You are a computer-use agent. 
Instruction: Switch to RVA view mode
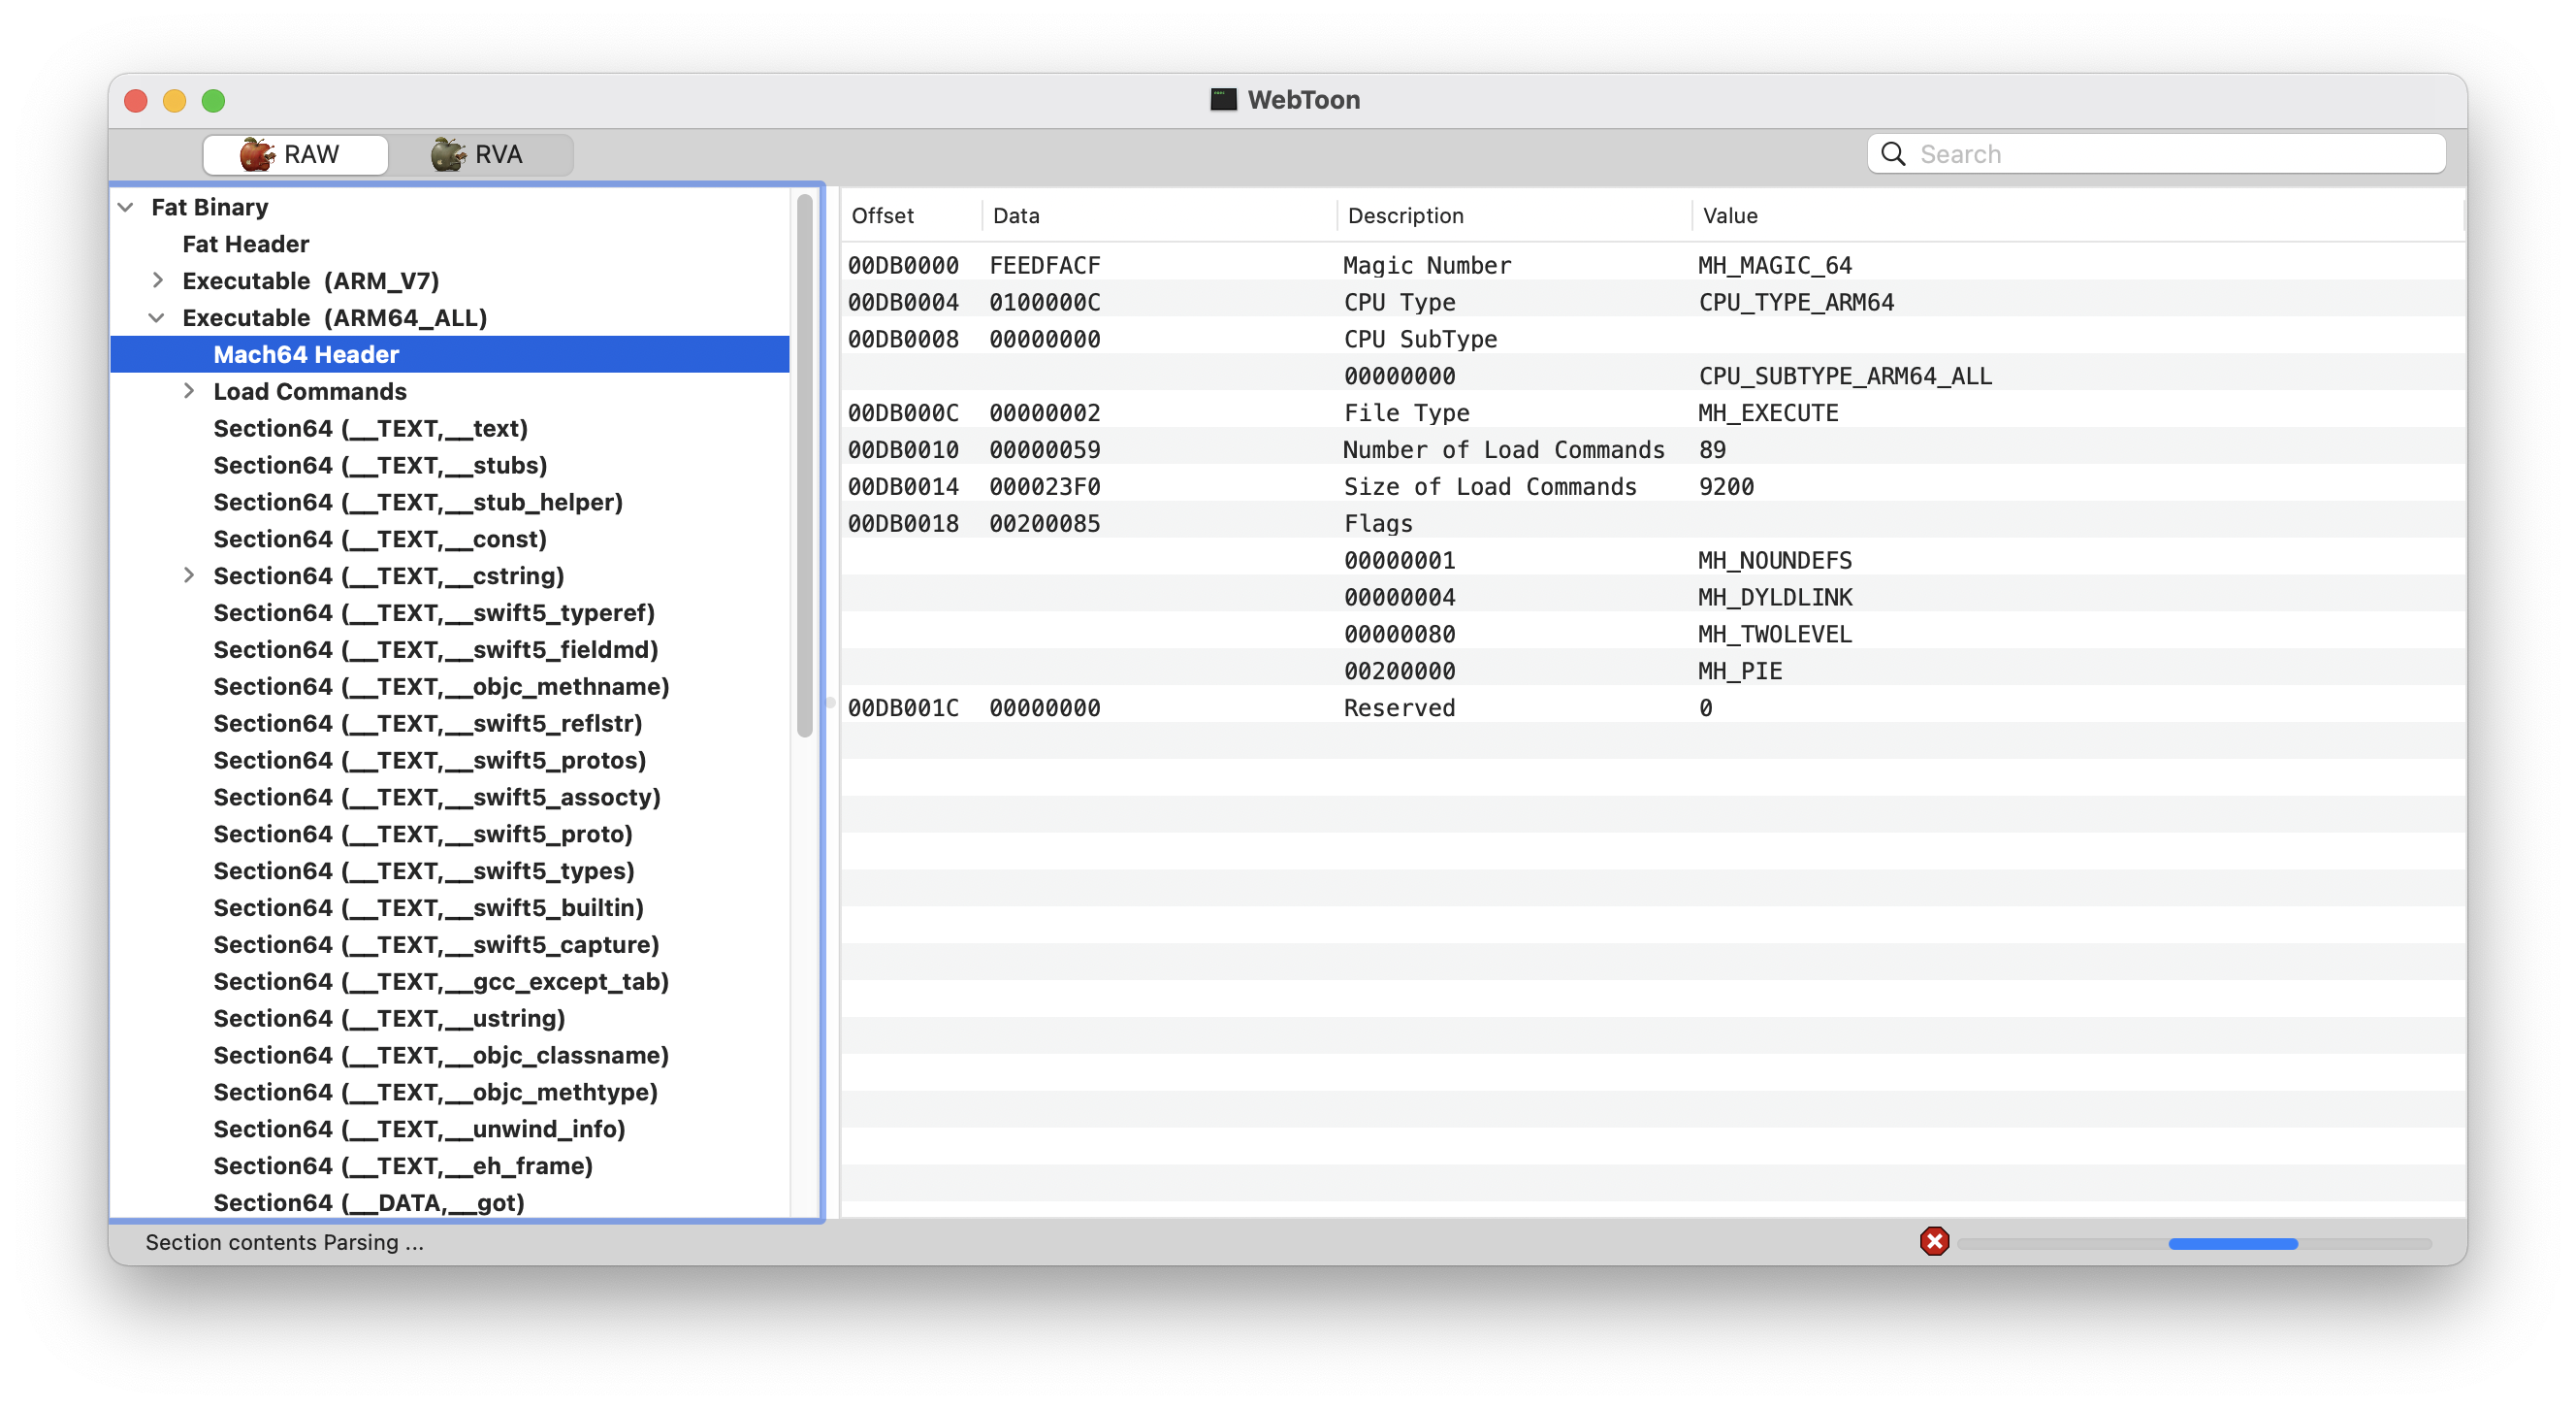click(480, 154)
